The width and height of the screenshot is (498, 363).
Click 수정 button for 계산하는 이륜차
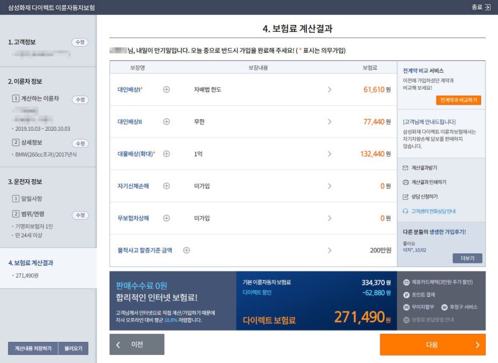coord(80,100)
